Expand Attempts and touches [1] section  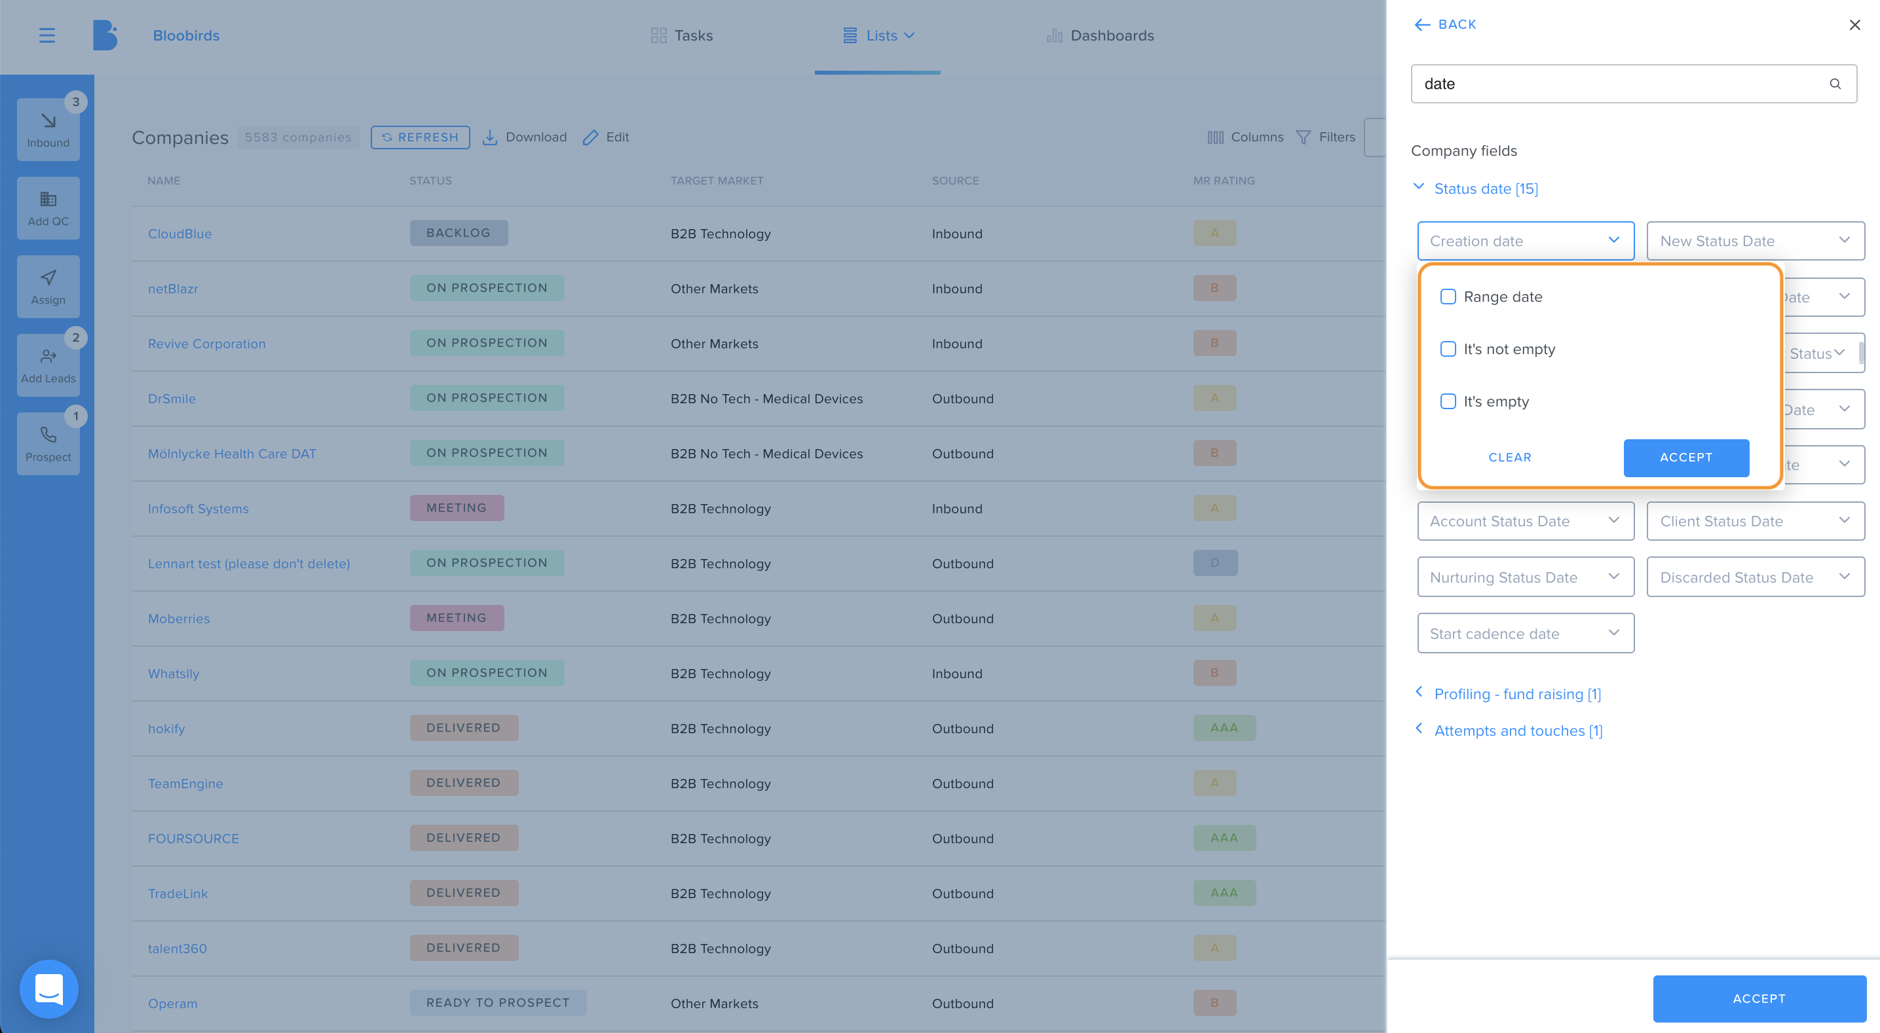coord(1509,731)
